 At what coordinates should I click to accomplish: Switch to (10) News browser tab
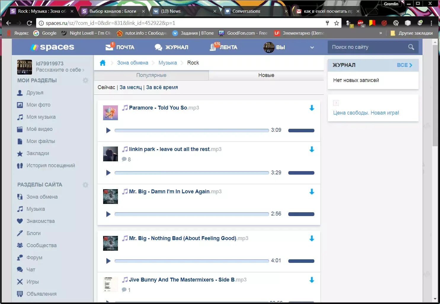pyautogui.click(x=184, y=11)
